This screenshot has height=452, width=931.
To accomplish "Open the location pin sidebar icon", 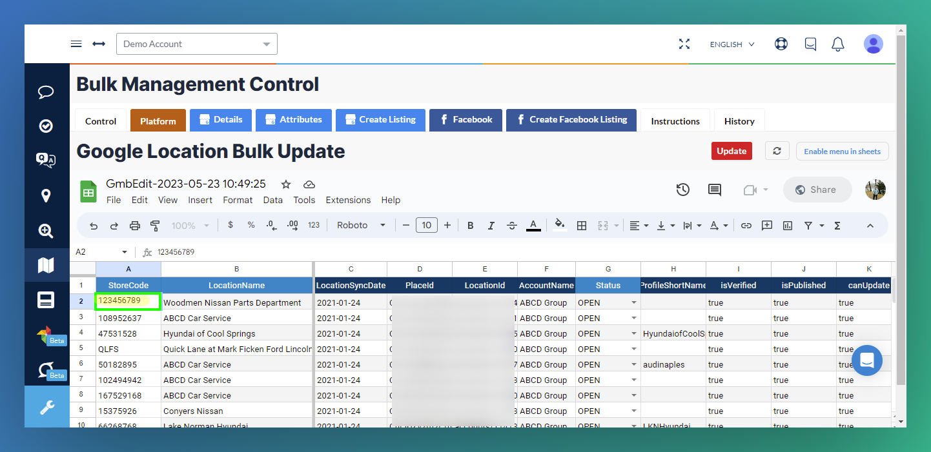I will click(46, 195).
